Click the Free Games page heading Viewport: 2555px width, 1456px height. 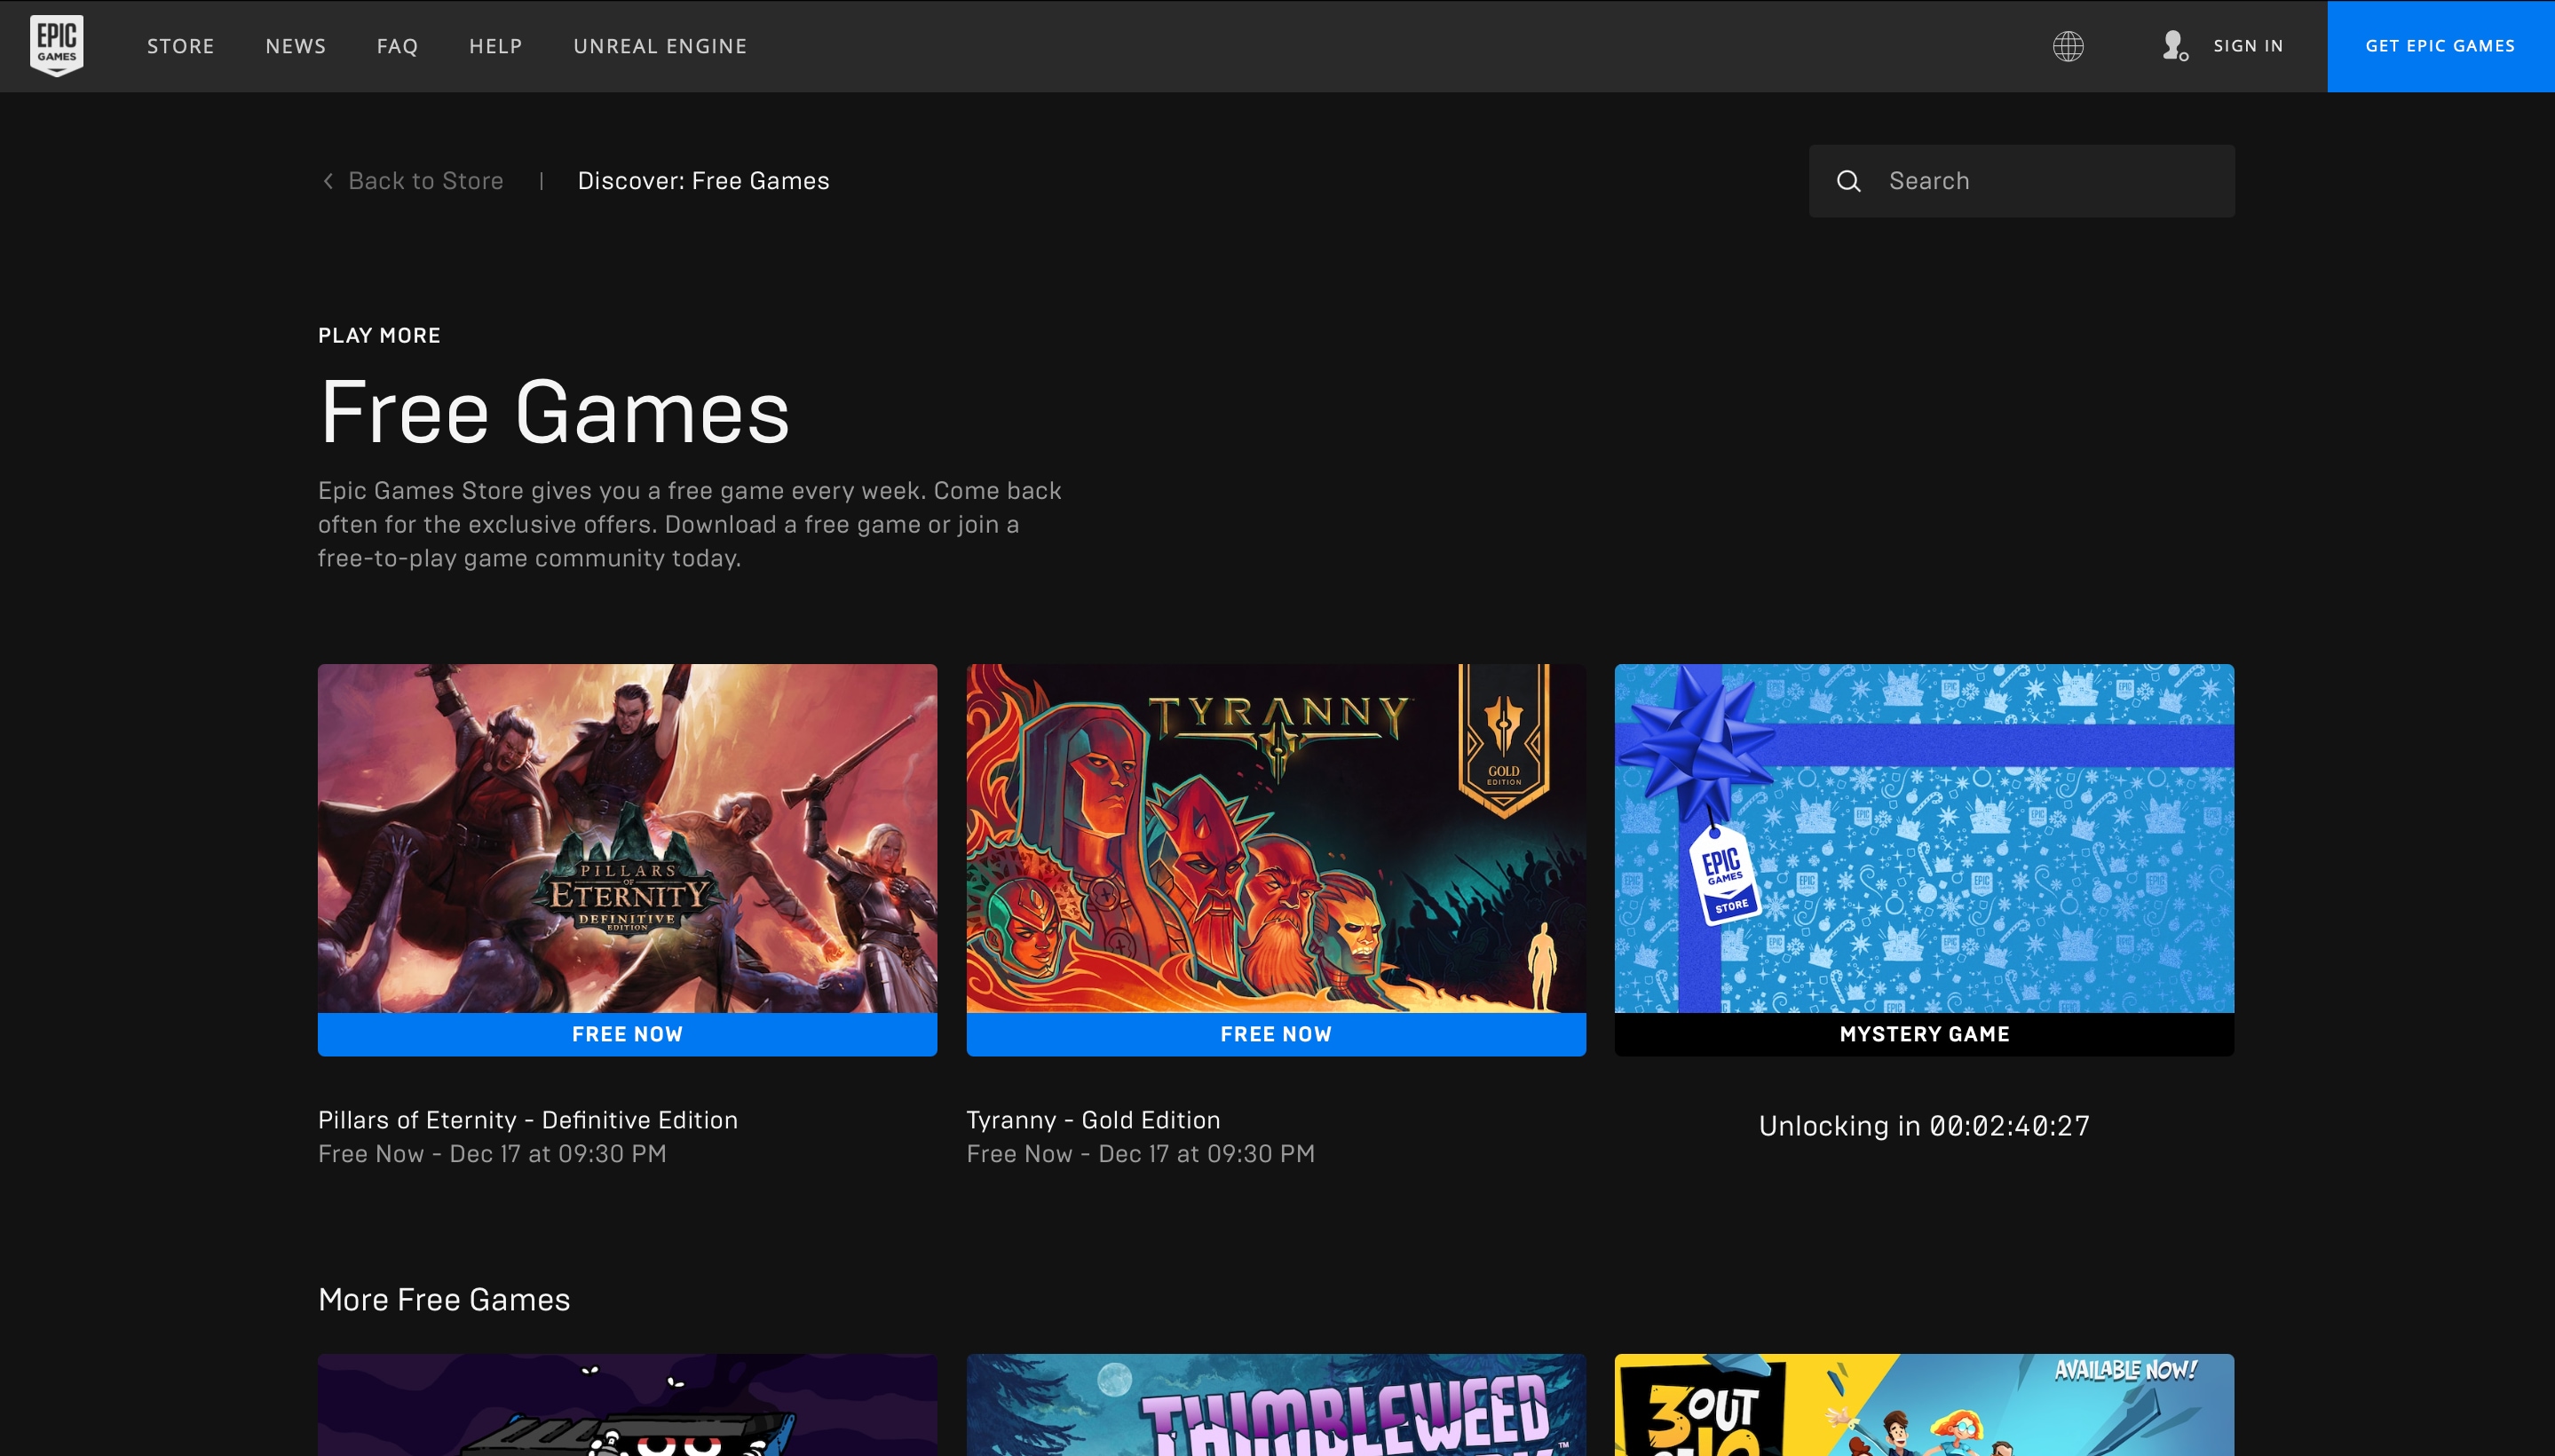554,412
